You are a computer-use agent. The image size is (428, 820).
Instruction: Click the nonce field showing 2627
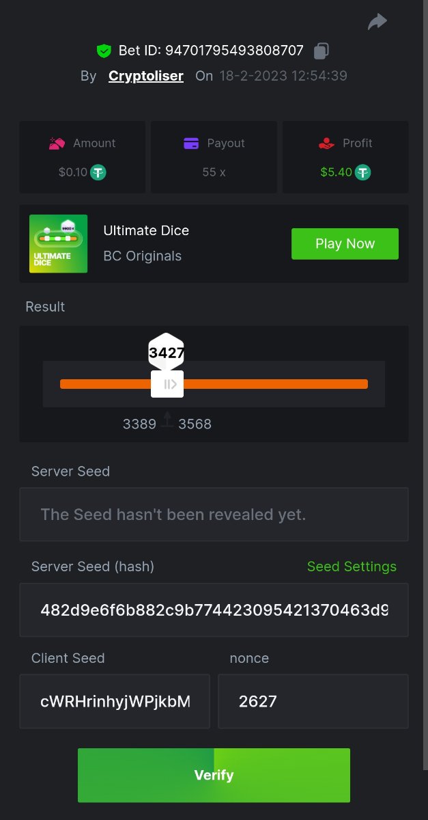[x=313, y=701]
